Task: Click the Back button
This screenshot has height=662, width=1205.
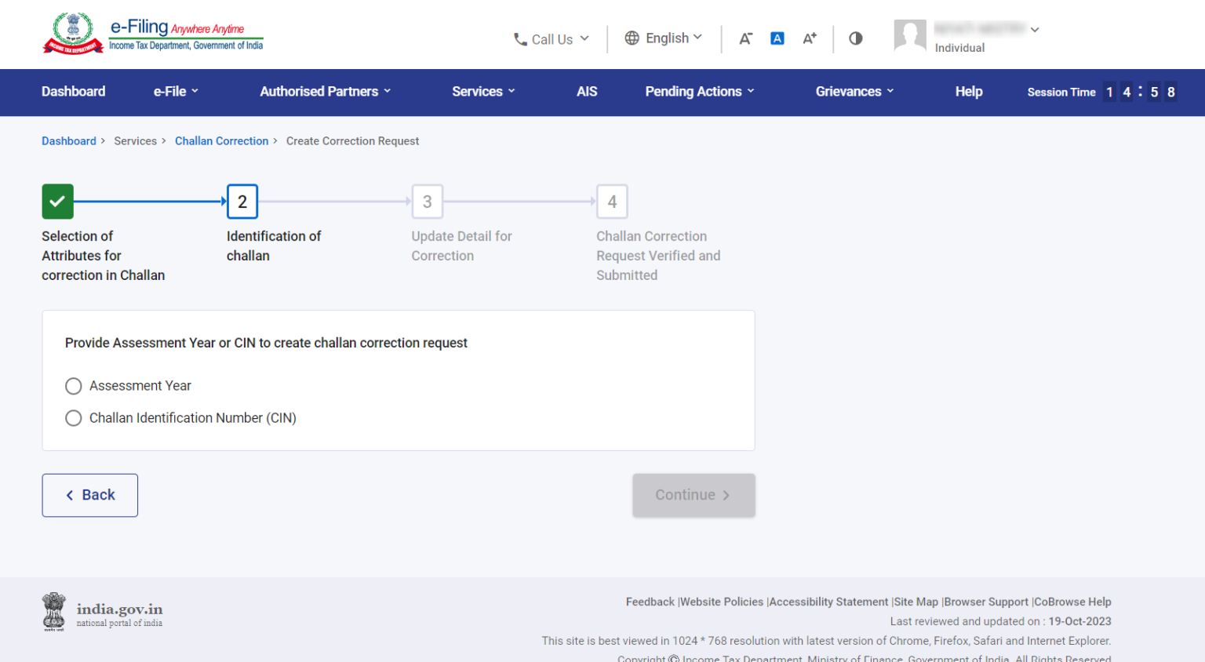Action: click(89, 495)
